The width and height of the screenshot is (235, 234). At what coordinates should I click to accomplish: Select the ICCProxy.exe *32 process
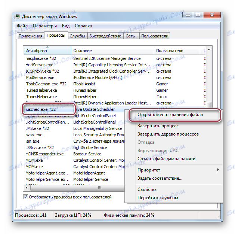click(42, 71)
